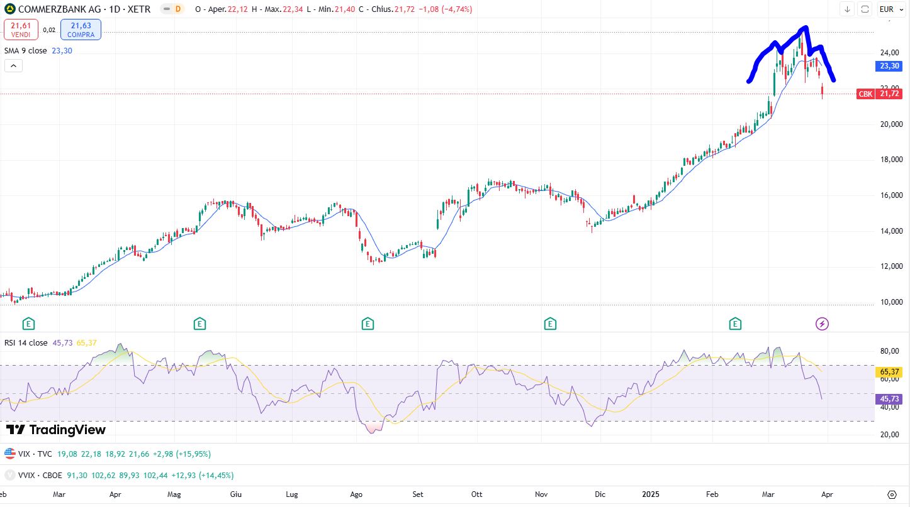910x507 pixels.
Task: Open the earliest earnings E marker
Action: coord(28,324)
